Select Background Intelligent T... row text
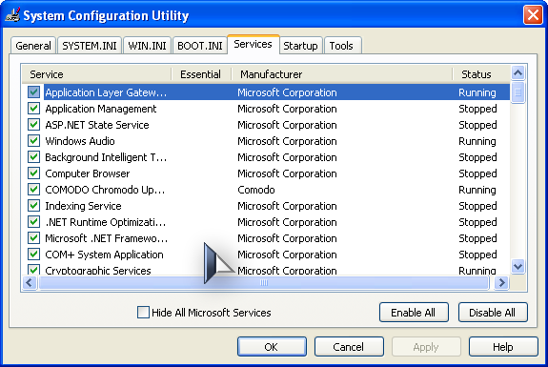Image resolution: width=548 pixels, height=367 pixels. point(106,157)
